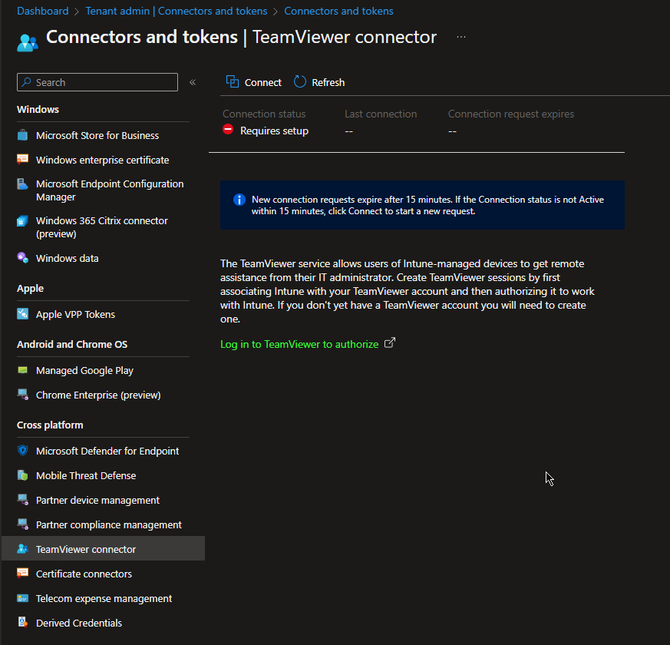This screenshot has width=670, height=645.
Task: Click the Managed Google Play icon
Action: coord(23,370)
